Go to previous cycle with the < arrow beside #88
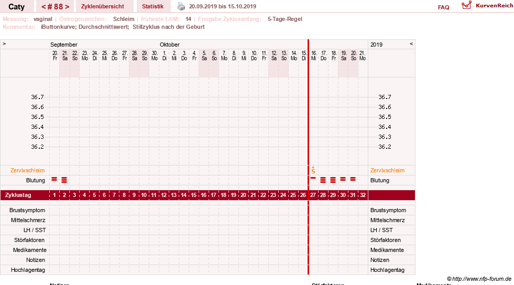Screen dimensions: 514x285 pyautogui.click(x=43, y=7)
